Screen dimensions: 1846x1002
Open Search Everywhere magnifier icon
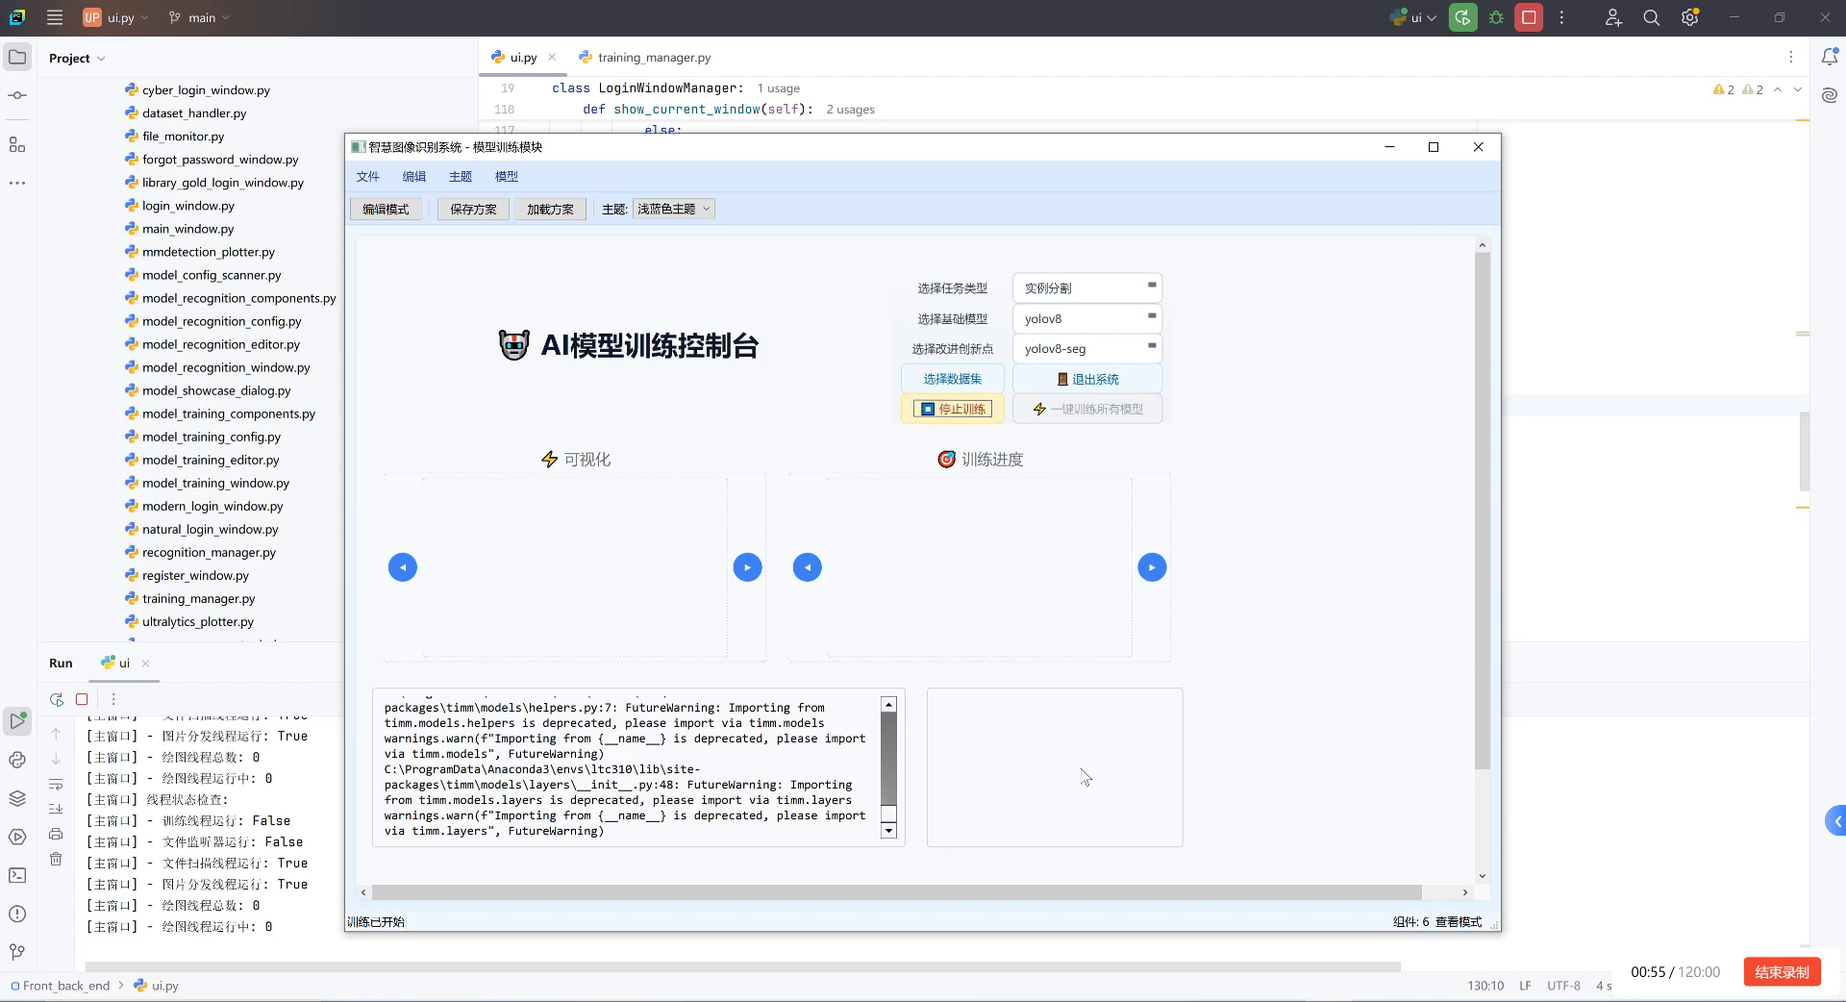[1652, 17]
